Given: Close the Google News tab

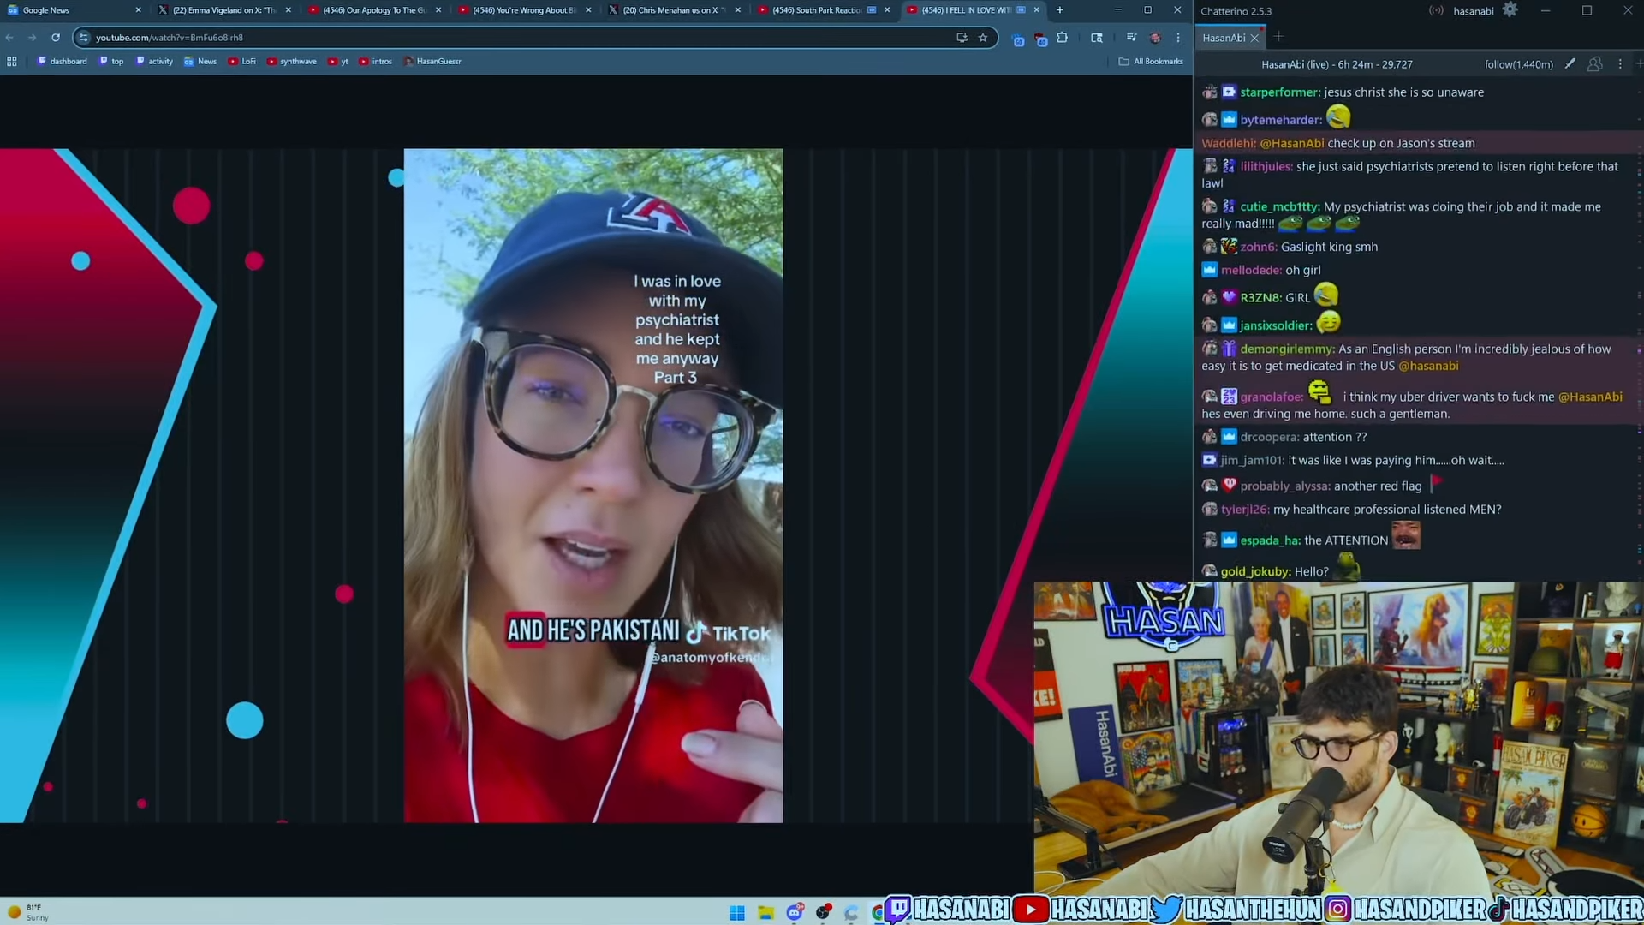Looking at the screenshot, I should tap(138, 10).
